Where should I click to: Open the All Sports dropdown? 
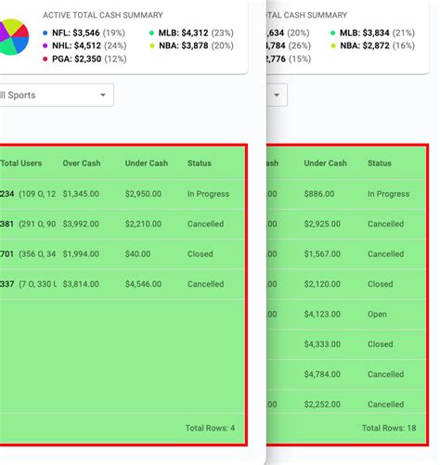point(56,95)
